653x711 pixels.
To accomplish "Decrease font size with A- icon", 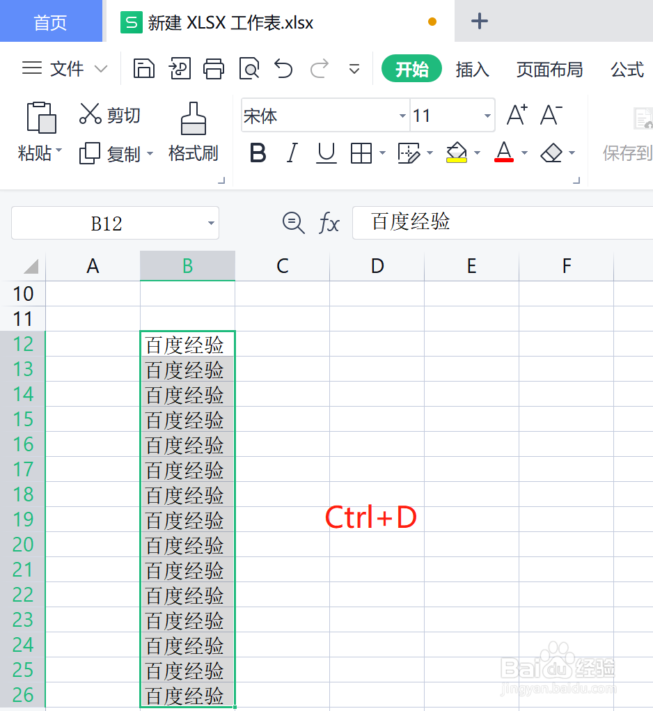I will 551,115.
